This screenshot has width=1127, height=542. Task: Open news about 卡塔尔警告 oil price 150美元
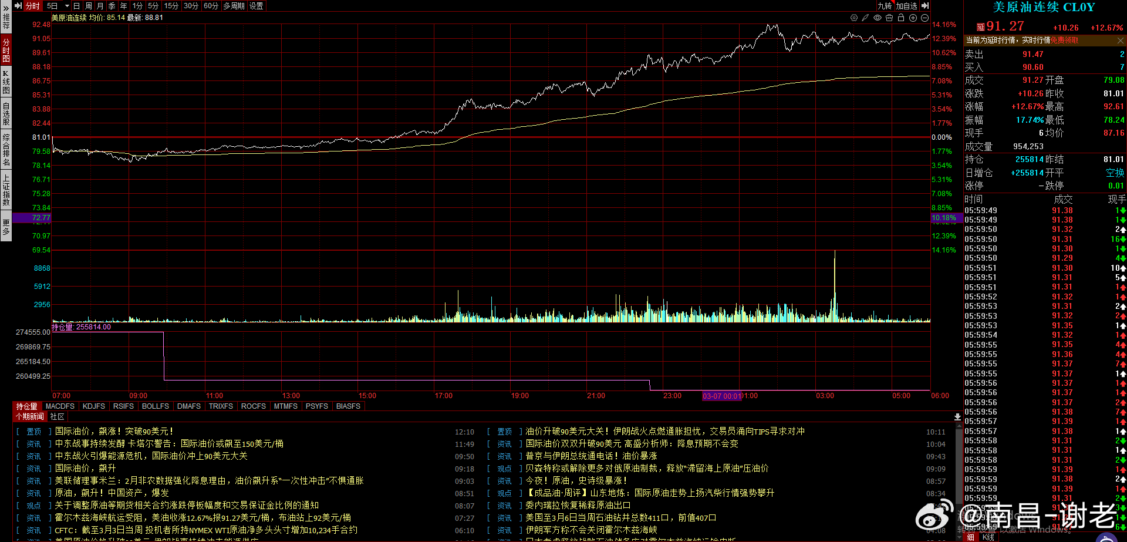169,444
